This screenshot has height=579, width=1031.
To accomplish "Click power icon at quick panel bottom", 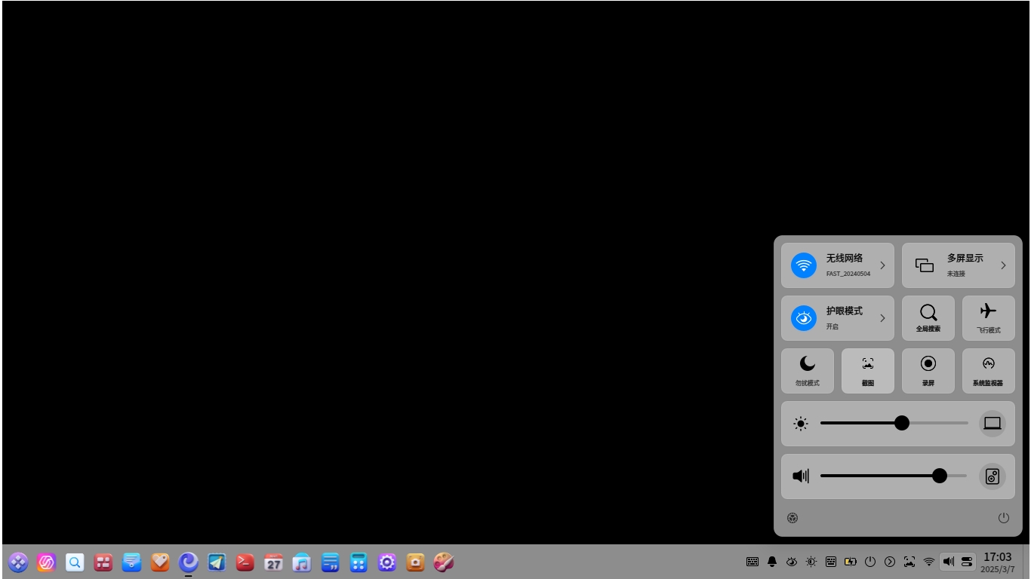I will pyautogui.click(x=1004, y=518).
